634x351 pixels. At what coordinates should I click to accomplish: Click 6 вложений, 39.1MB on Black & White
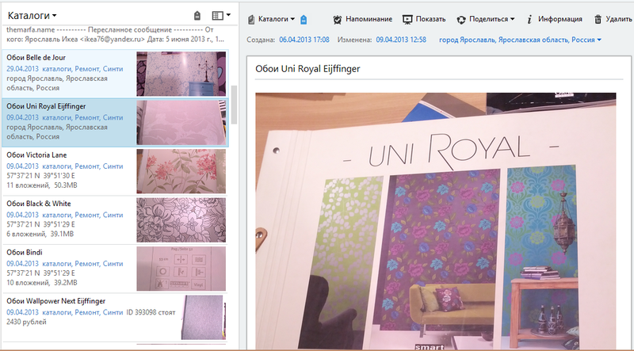pos(40,235)
